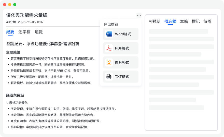Open the three-dot more options menu
224x137 pixels.
coord(139,15)
